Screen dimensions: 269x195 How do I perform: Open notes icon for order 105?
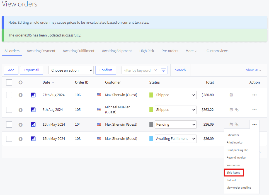(231, 109)
